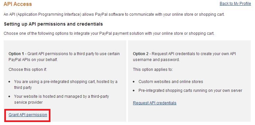Click the Choose this option if text

[28, 70]
